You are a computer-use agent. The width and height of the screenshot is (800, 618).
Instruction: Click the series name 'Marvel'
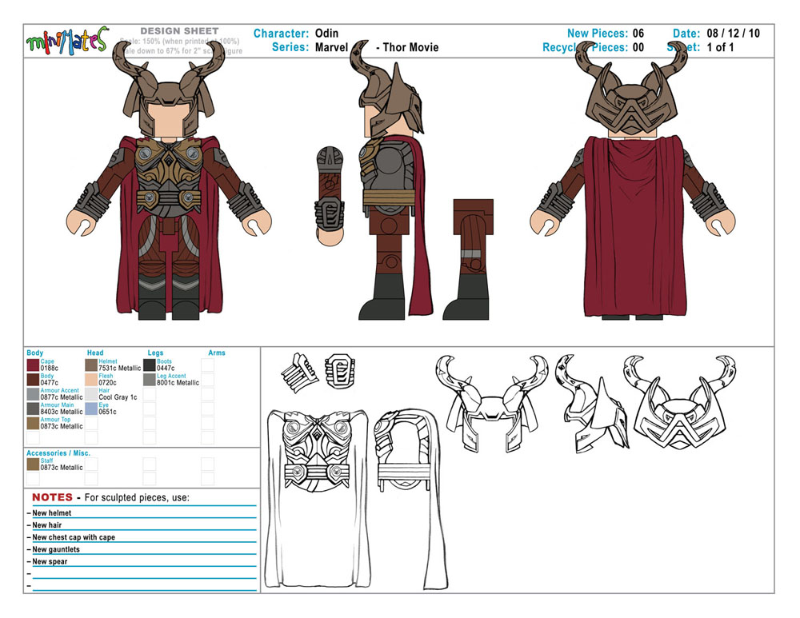tap(332, 47)
